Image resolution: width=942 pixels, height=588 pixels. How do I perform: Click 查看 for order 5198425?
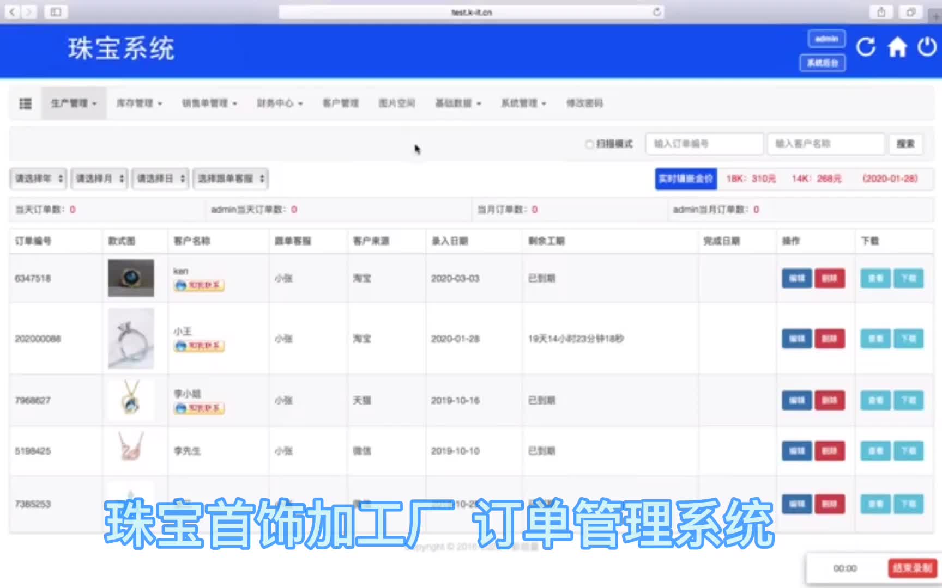(875, 451)
